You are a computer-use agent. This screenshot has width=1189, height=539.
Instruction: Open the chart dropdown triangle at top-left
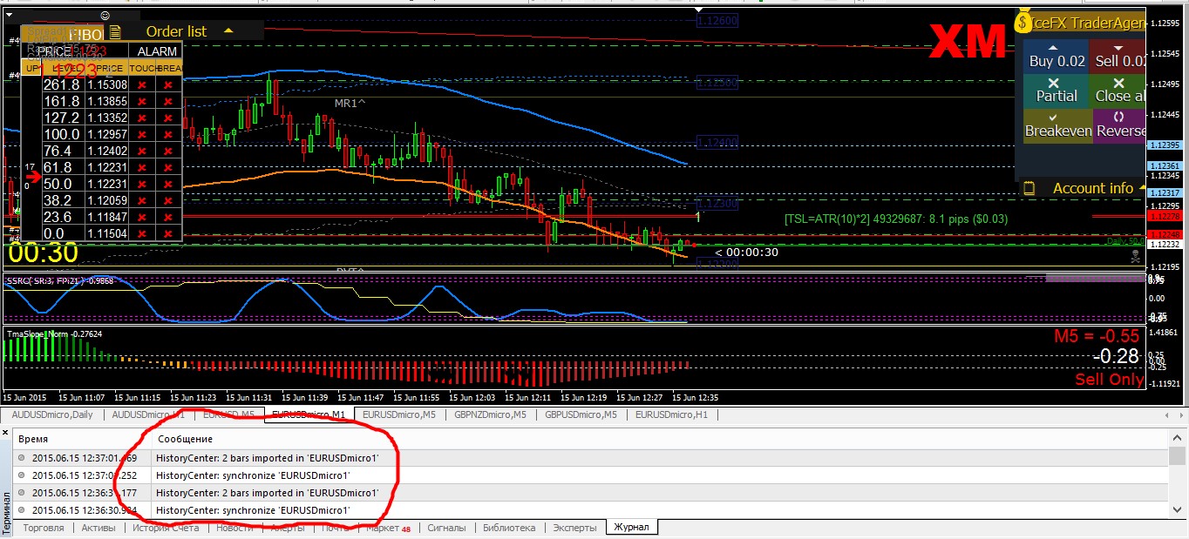pos(9,15)
